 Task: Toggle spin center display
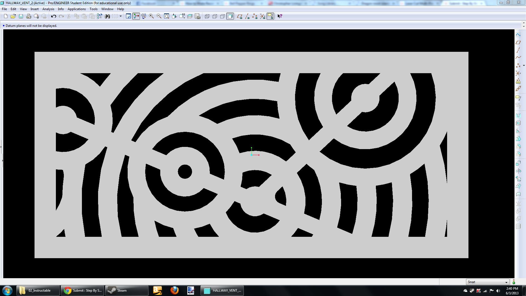pyautogui.click(x=136, y=16)
